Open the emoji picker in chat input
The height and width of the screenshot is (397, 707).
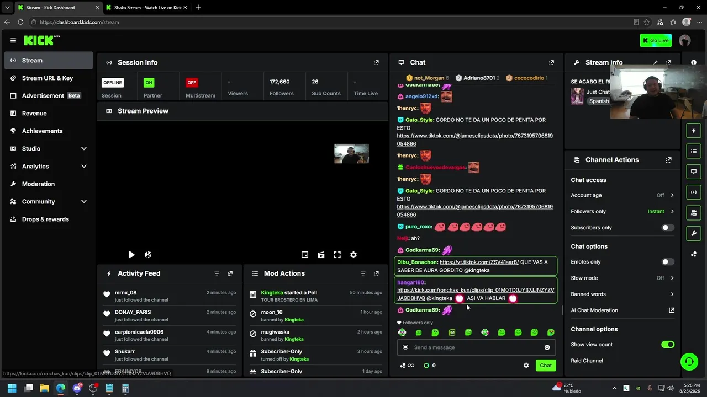(x=547, y=347)
